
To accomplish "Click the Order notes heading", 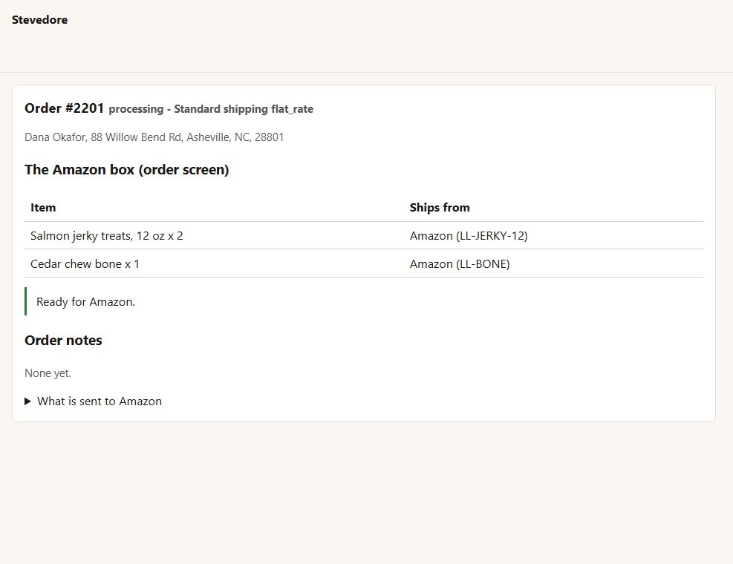I will point(63,340).
